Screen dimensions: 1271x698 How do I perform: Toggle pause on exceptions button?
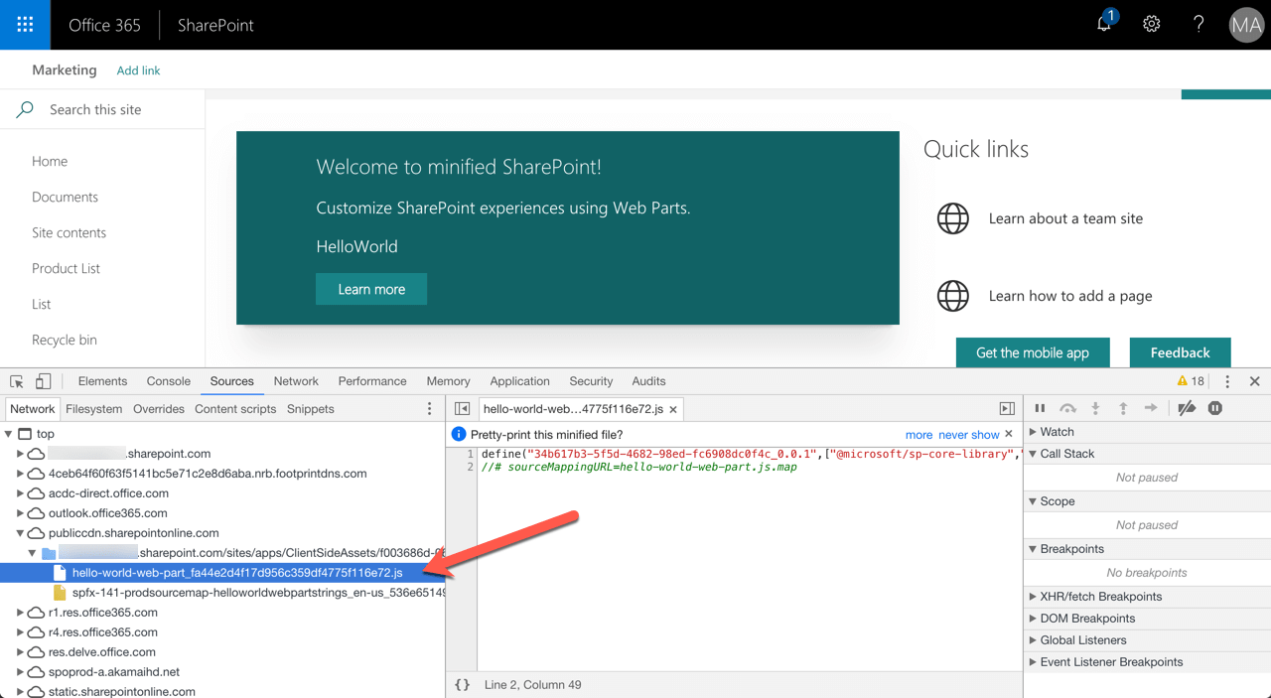pos(1214,408)
